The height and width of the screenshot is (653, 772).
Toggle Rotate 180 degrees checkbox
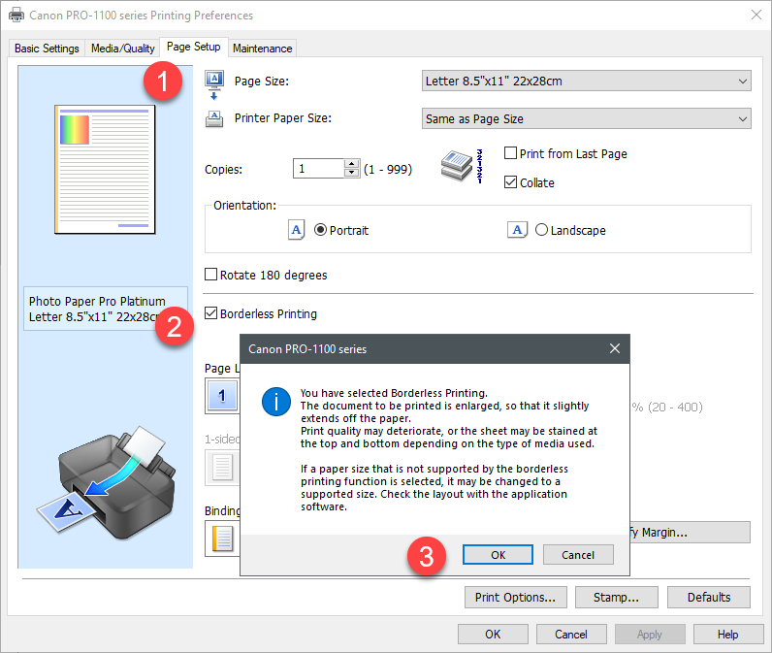(211, 275)
